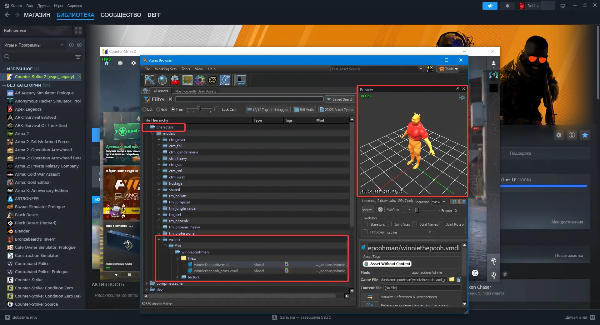Launch the ModelDoc (MD) editor

click(175, 80)
